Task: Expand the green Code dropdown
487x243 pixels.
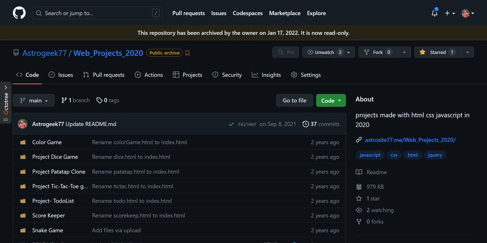Action: point(331,101)
